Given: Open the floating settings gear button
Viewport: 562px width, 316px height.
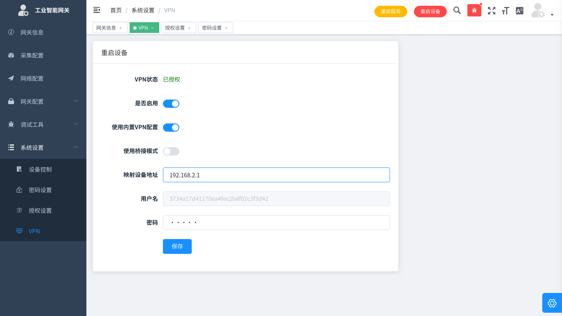Looking at the screenshot, I should 552,303.
